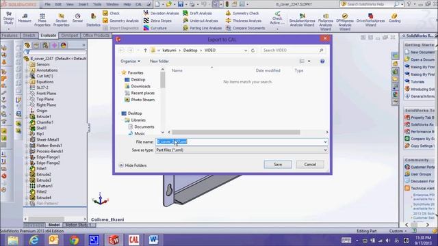The width and height of the screenshot is (438, 246).
Task: Launch DFMXpress Analysis Wizard
Action: click(x=345, y=22)
